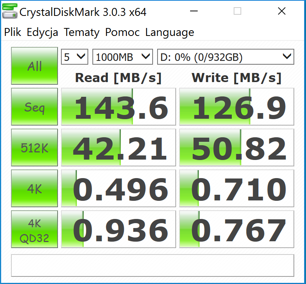This screenshot has width=306, height=284.
Task: Run all benchmarks with the All button
Action: coord(34,66)
